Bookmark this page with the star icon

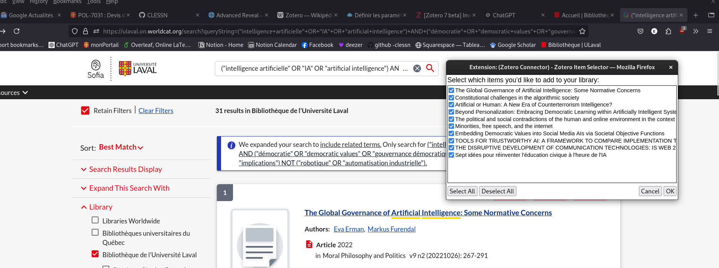coord(582,31)
